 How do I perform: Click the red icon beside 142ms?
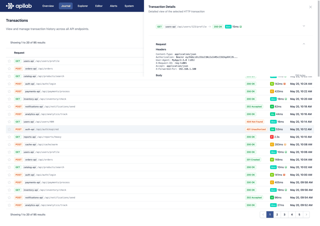coord(284,84)
